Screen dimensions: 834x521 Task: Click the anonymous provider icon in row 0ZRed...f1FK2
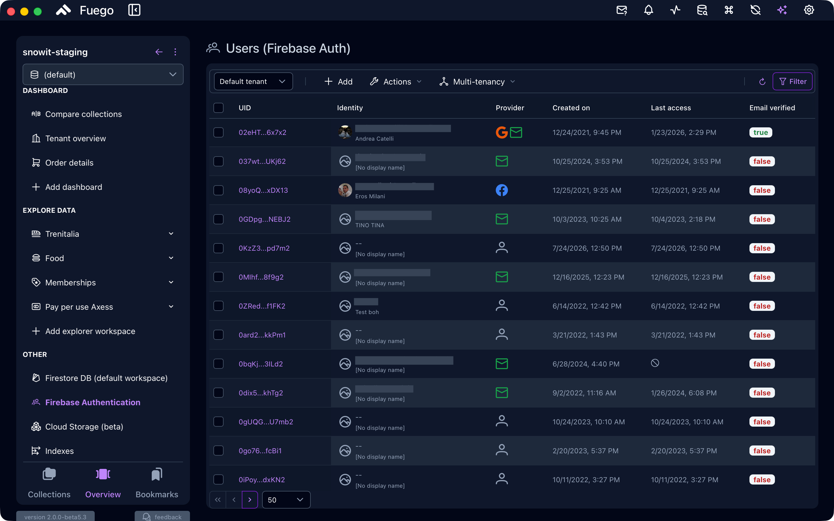click(x=502, y=306)
